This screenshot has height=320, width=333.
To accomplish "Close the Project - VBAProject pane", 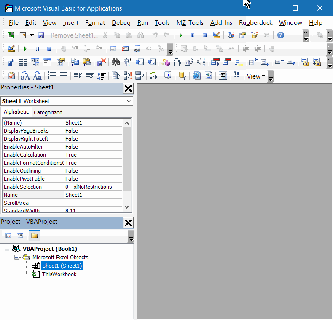I will [128, 223].
